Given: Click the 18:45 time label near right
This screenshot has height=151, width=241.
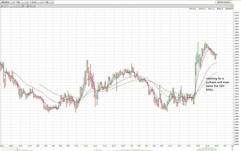Looking at the screenshot, I should 198,146.
